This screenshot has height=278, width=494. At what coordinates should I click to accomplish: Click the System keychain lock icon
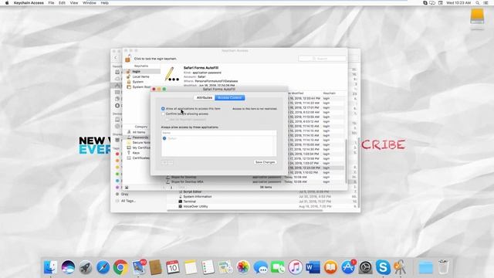pyautogui.click(x=129, y=82)
